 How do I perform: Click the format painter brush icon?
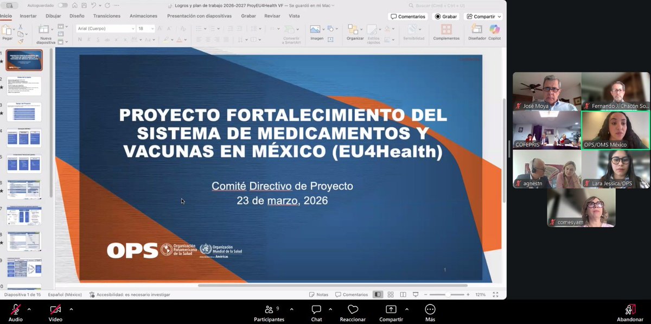(x=21, y=41)
